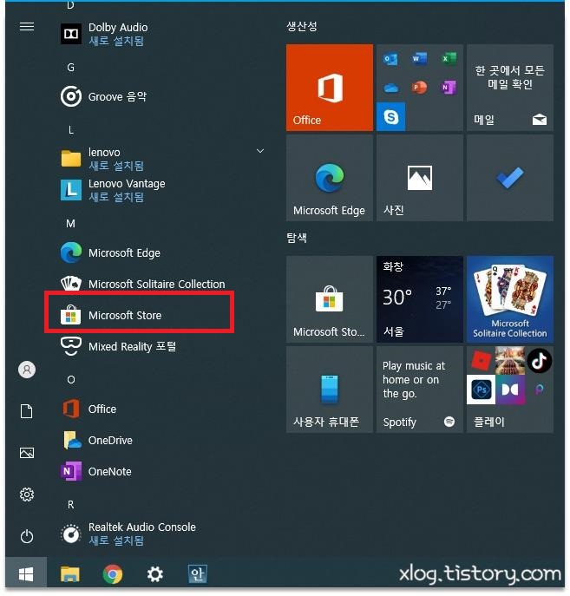Viewport: 570px width, 596px height.
Task: Open Settings from the taskbar gear
Action: click(155, 574)
